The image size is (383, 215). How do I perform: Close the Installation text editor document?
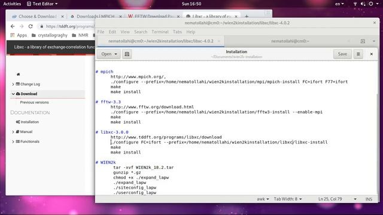[x=371, y=54]
